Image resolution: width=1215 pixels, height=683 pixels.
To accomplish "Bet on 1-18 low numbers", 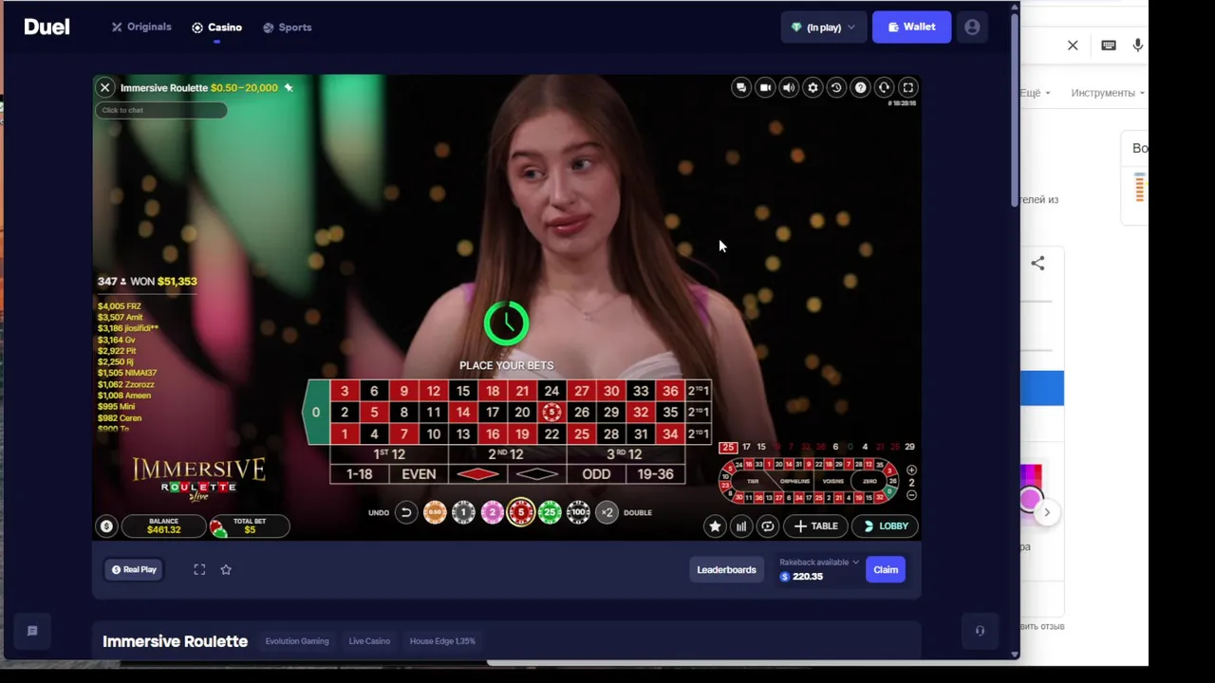I will pyautogui.click(x=360, y=474).
